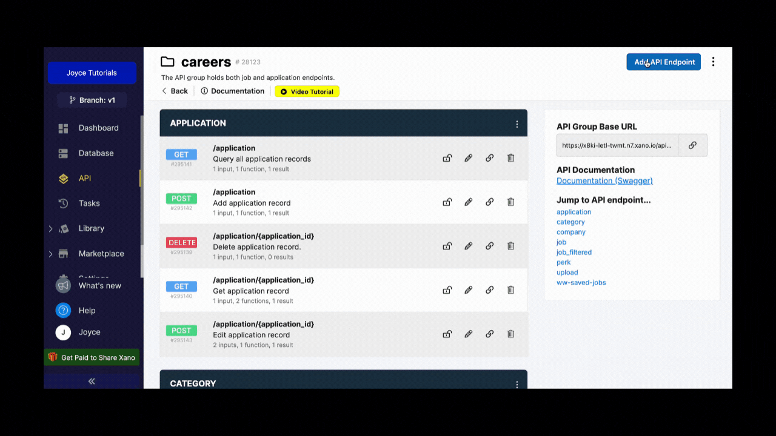Copy the link for the DELETE /application/{application_id} endpoint
776x436 pixels.
(x=489, y=246)
